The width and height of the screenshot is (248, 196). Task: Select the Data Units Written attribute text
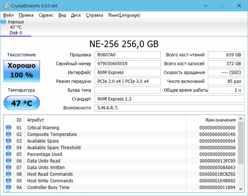(46, 168)
